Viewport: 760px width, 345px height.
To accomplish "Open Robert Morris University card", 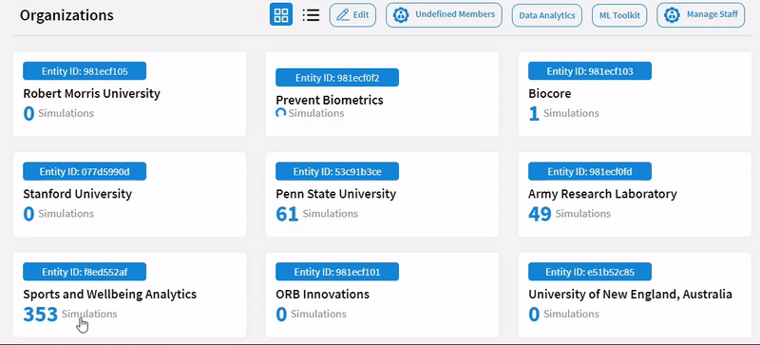I will [129, 94].
